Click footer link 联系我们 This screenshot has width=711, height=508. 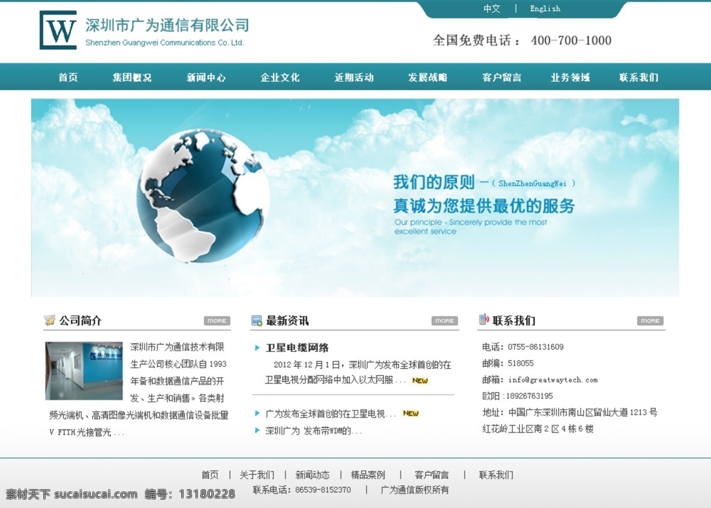pos(496,475)
